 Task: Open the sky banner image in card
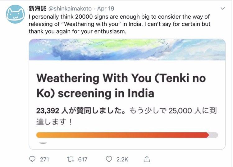(127, 50)
